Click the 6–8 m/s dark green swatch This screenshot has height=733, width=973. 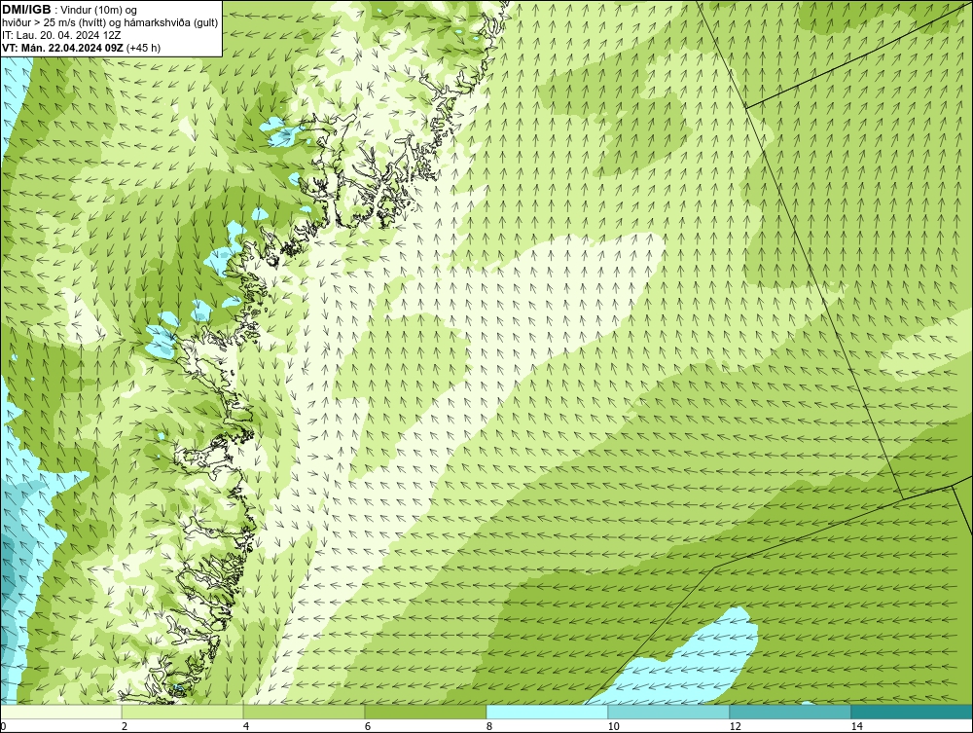(426, 712)
